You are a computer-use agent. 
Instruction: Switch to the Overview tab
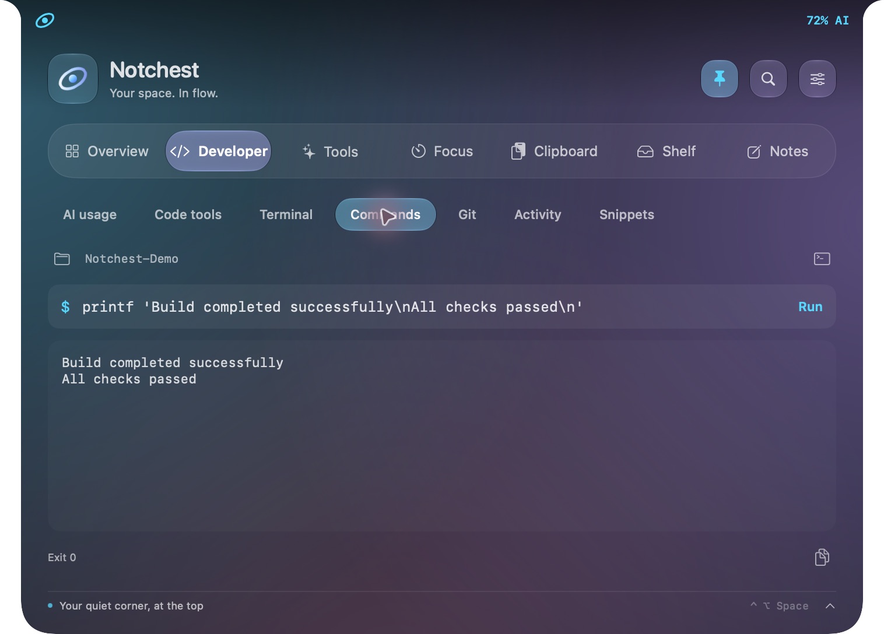[107, 152]
